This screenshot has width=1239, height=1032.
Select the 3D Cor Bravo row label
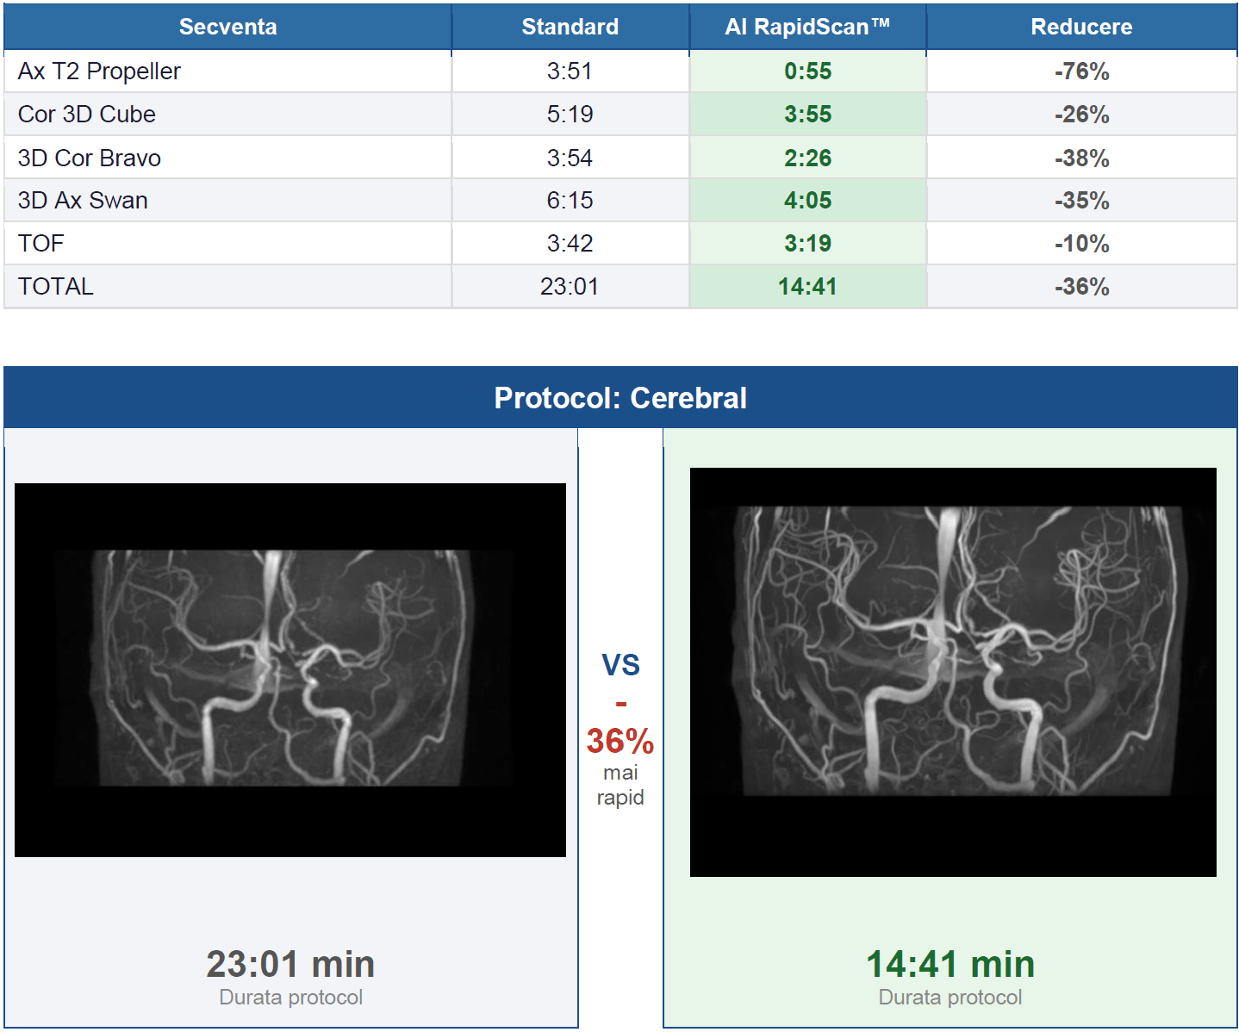[x=90, y=158]
